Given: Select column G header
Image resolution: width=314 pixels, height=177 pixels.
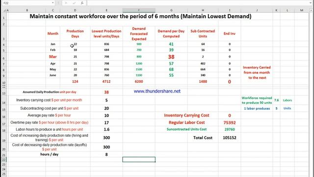Looking at the screenshot, I should (x=171, y=10).
